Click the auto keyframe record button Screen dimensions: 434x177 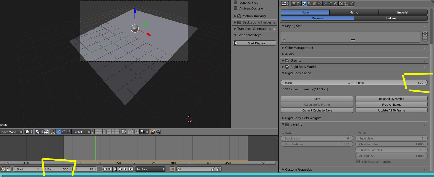tap(172, 169)
